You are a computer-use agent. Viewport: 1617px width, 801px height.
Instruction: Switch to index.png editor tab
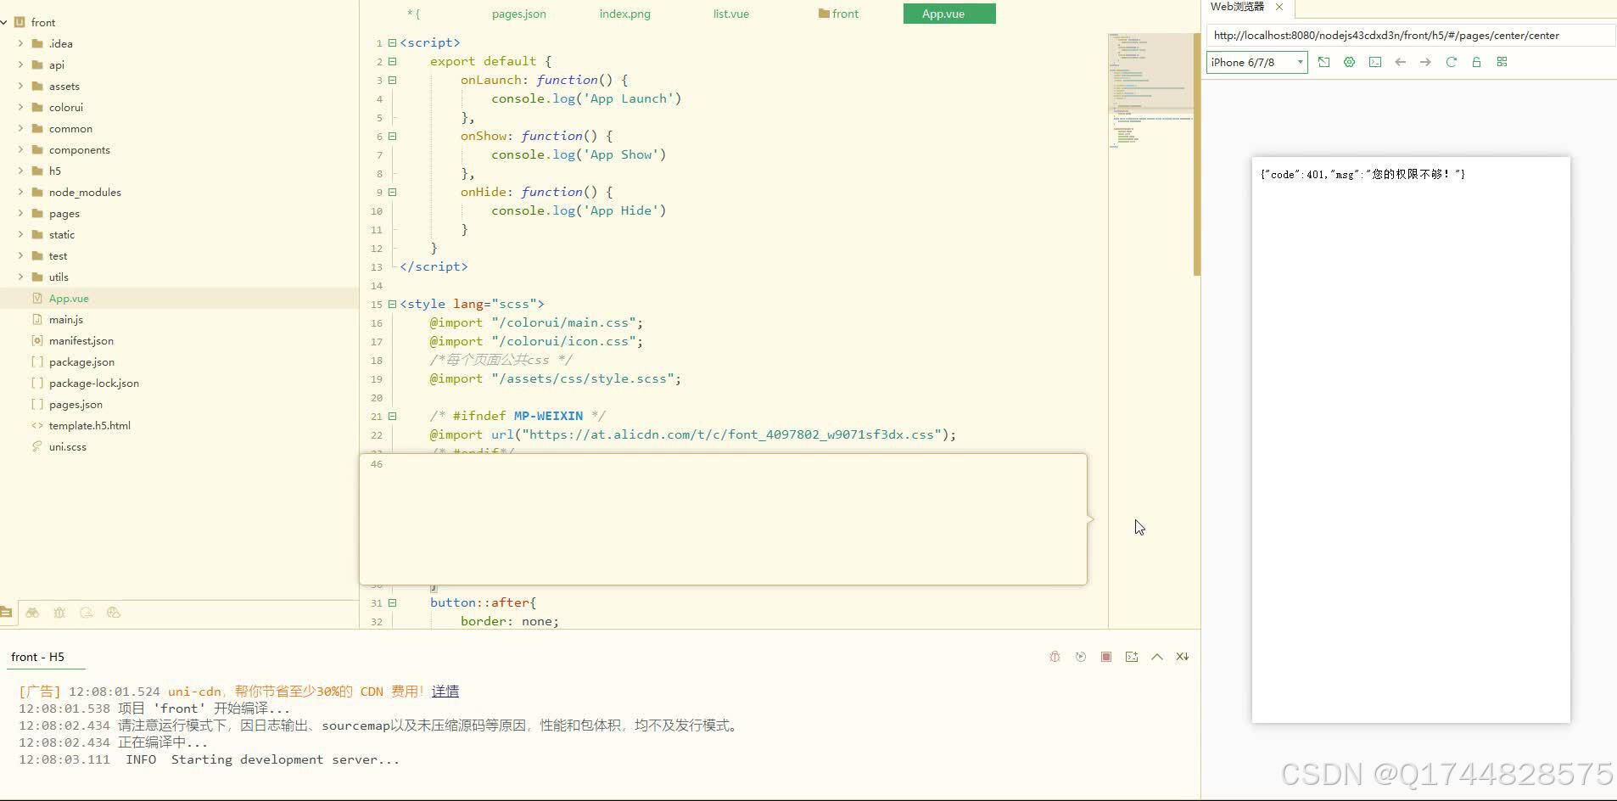[625, 14]
